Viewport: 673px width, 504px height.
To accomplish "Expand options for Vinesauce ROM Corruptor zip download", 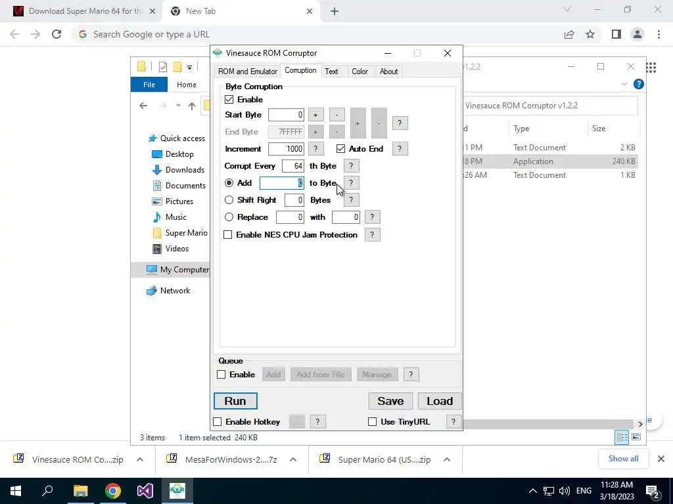I will coord(140,459).
